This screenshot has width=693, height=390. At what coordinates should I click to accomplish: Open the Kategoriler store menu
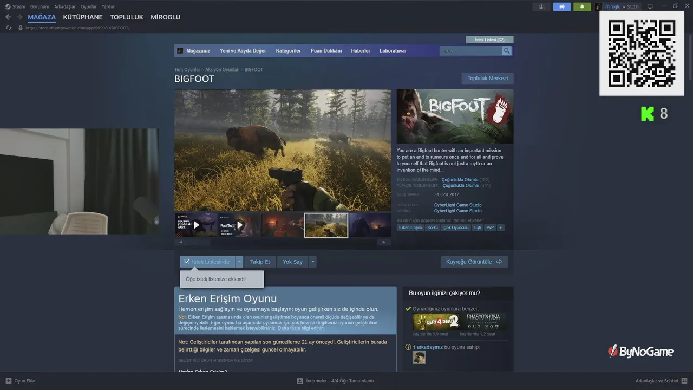coord(288,50)
